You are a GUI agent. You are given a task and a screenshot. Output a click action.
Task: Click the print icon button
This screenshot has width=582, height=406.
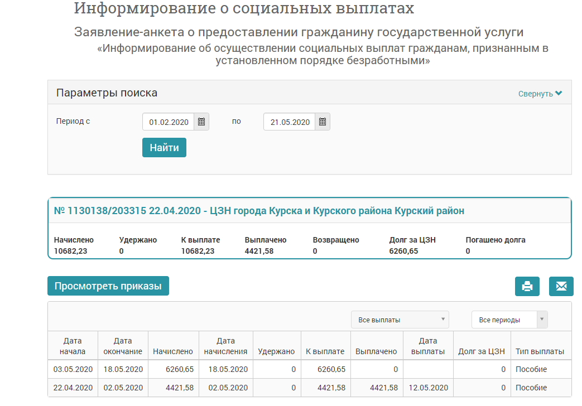click(x=527, y=286)
